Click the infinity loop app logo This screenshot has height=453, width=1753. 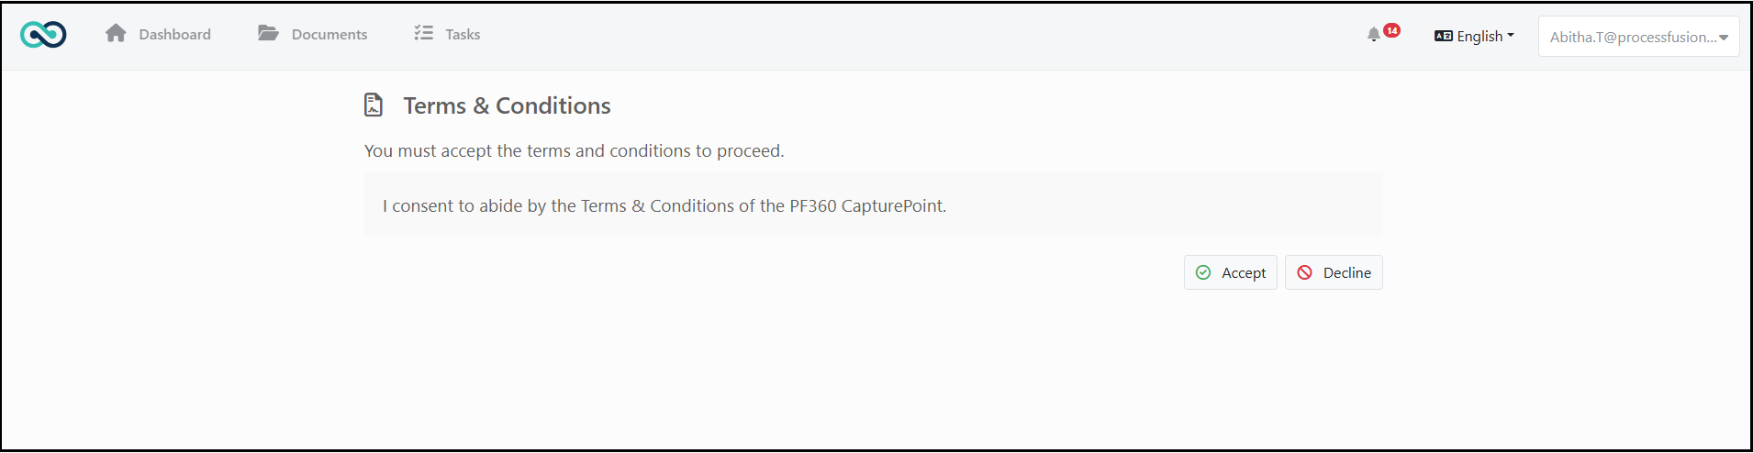[x=43, y=35]
